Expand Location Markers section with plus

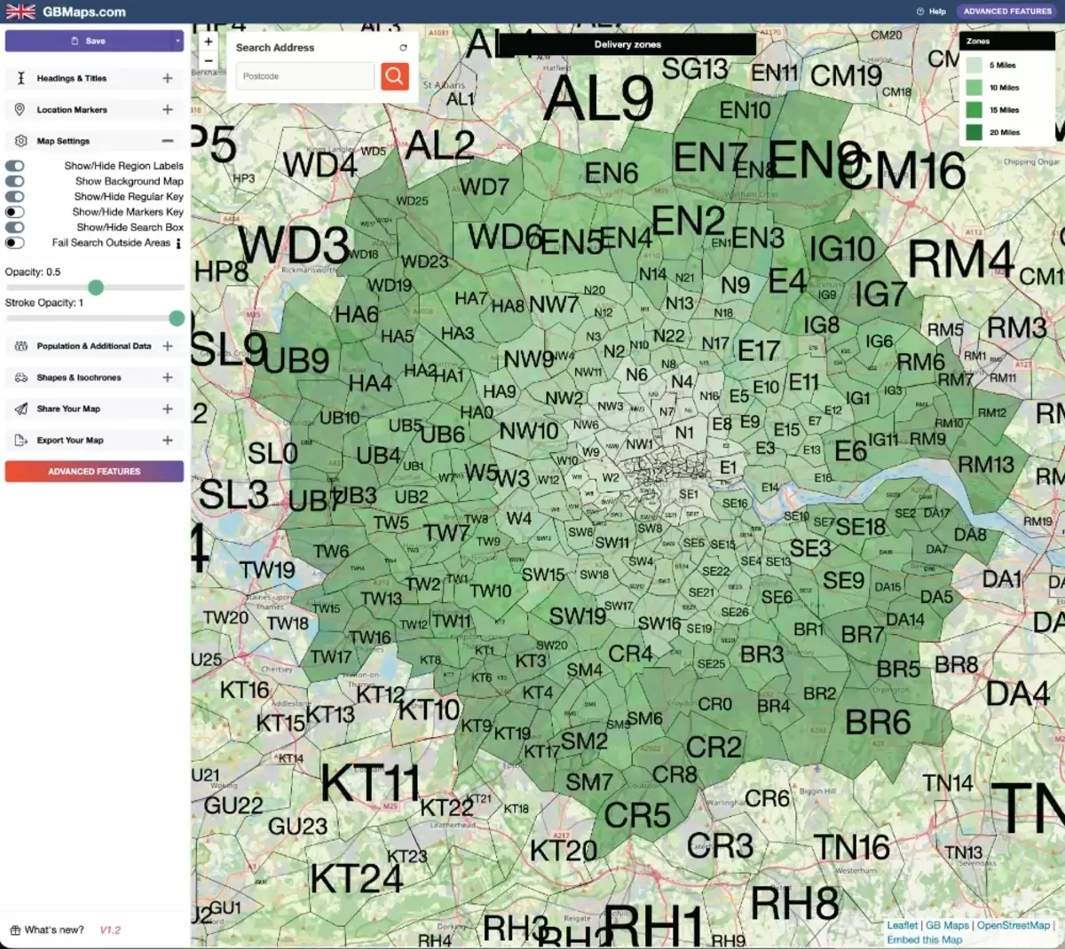tap(168, 109)
